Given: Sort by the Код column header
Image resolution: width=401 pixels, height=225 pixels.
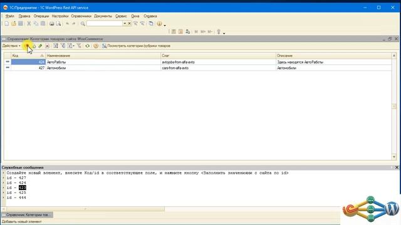Looking at the screenshot, I should (28, 56).
